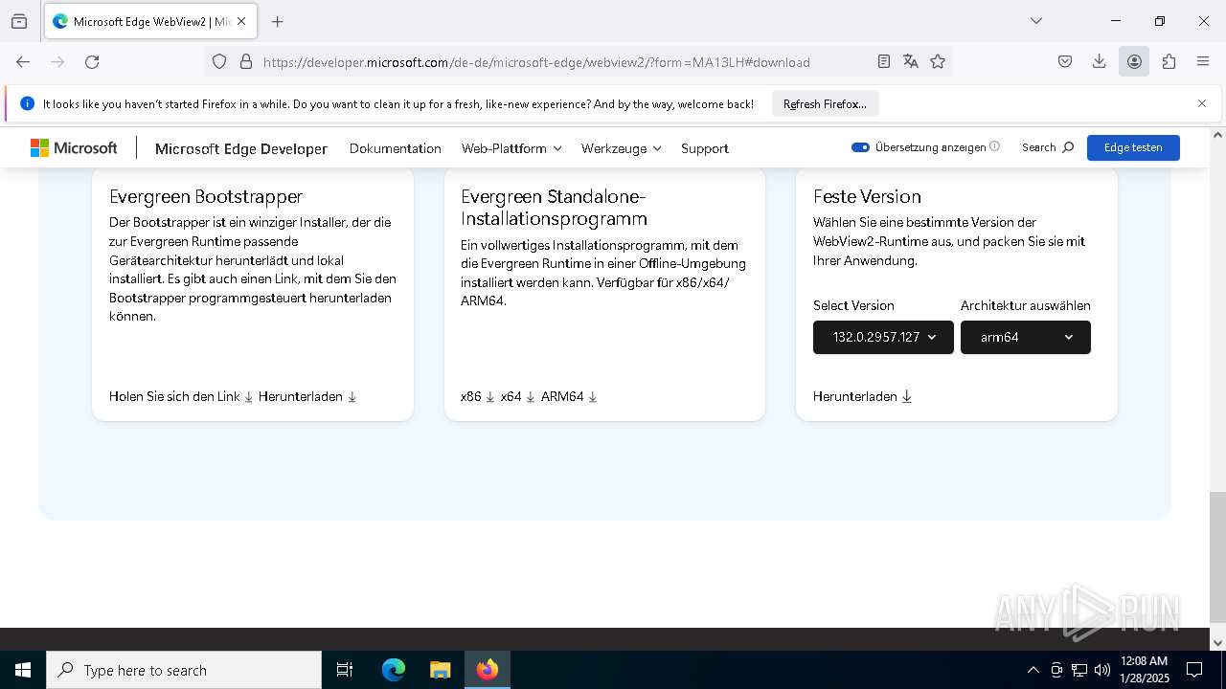Download the x86 standalone installer
The height and width of the screenshot is (689, 1226).
point(477,396)
